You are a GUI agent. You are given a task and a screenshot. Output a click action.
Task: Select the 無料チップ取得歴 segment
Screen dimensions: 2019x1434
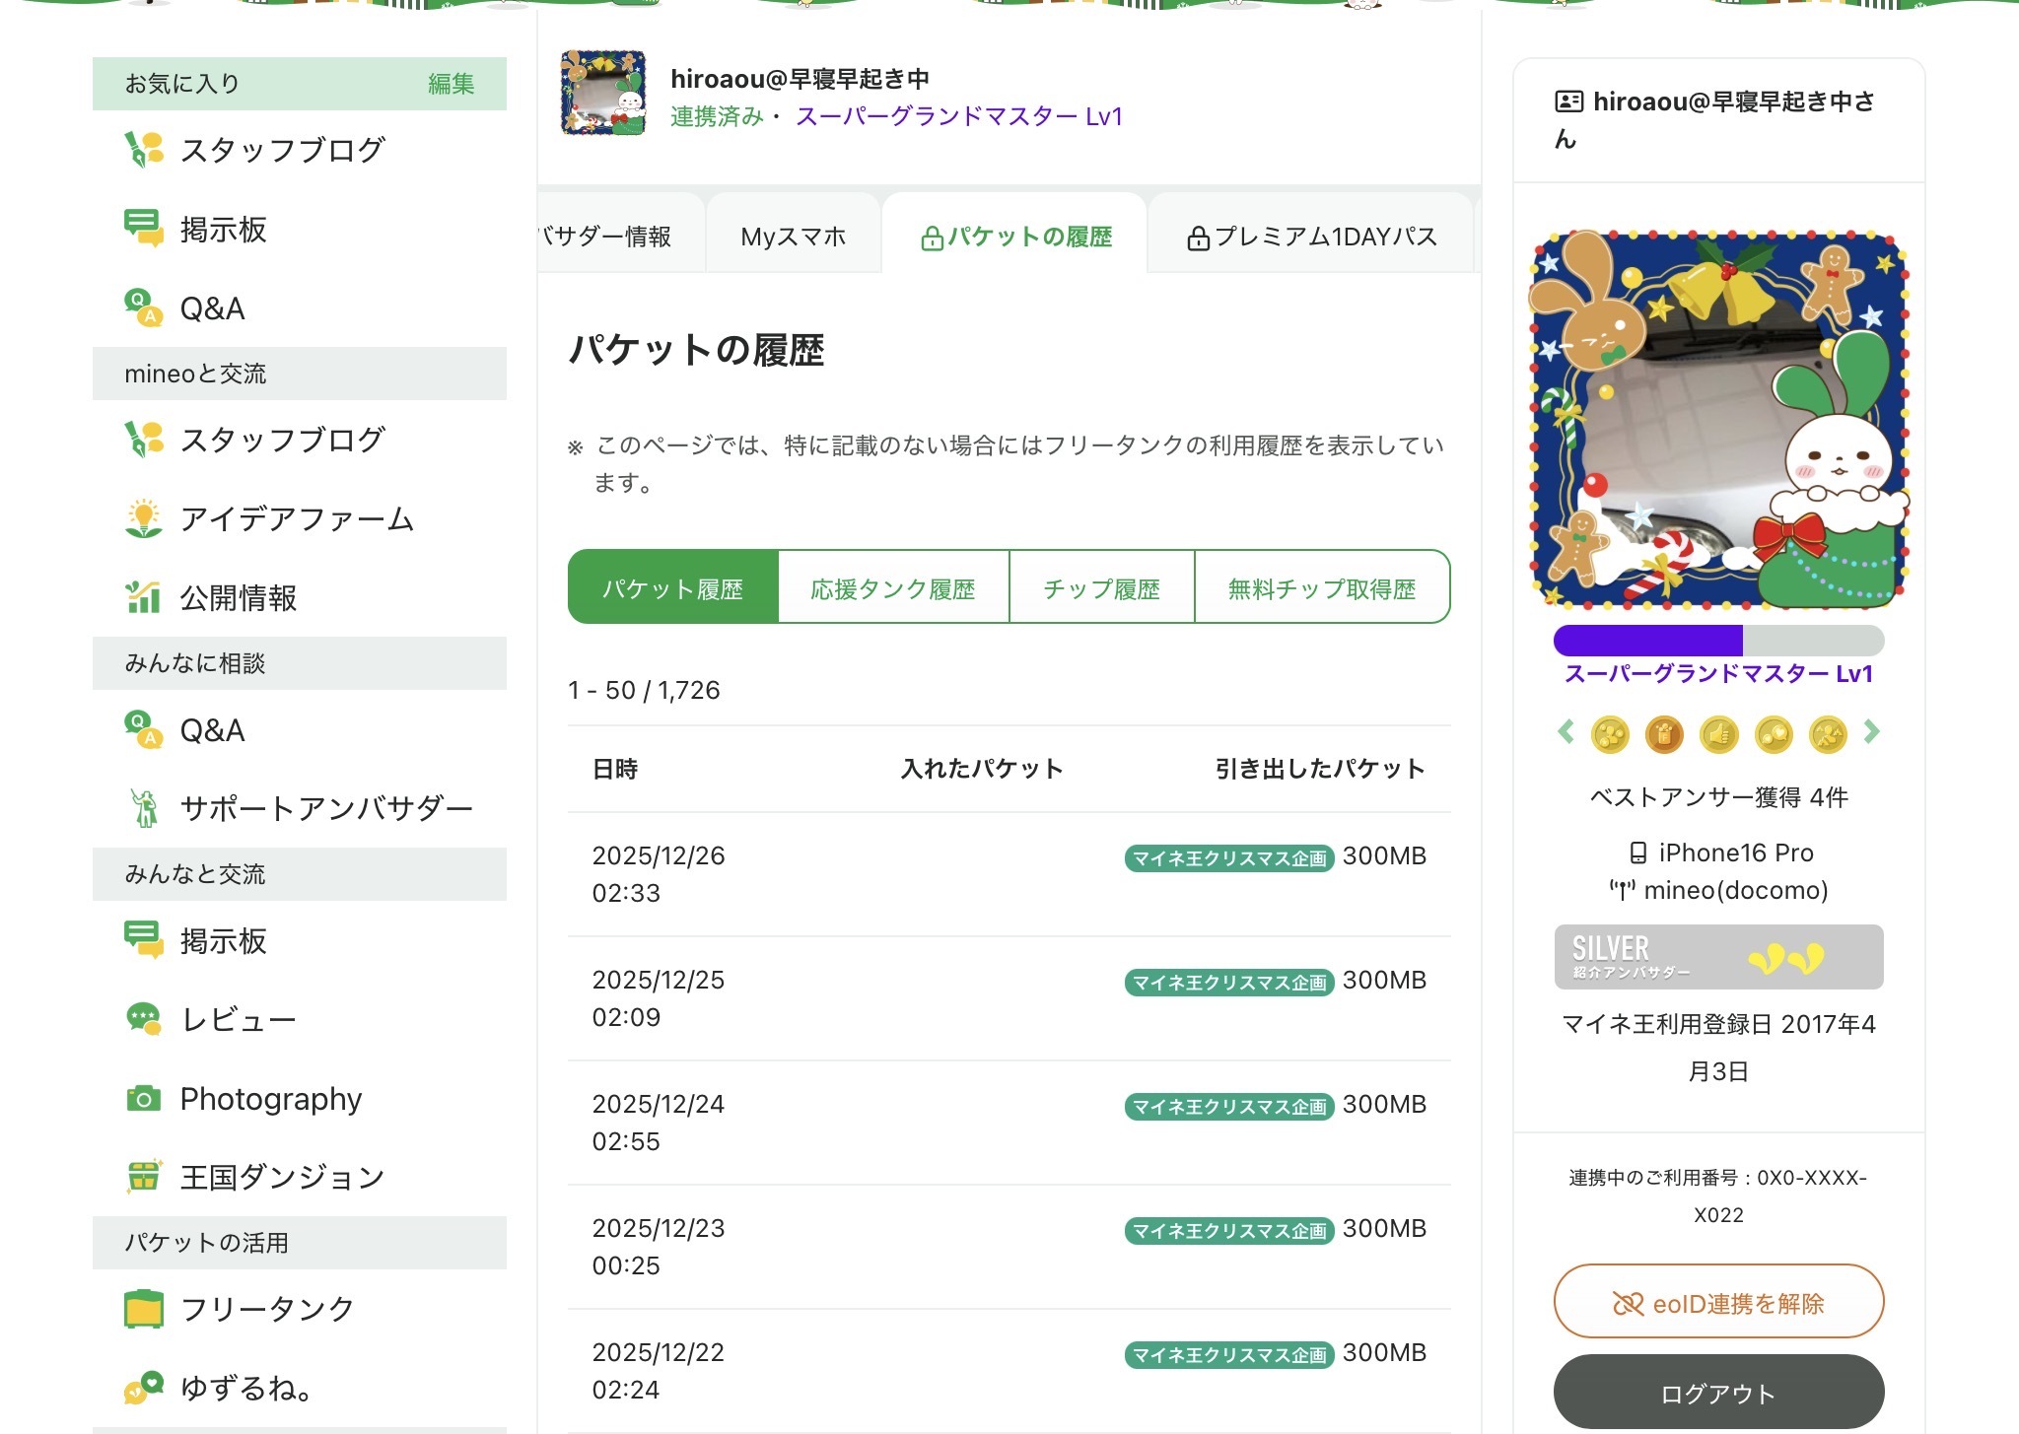tap(1321, 588)
